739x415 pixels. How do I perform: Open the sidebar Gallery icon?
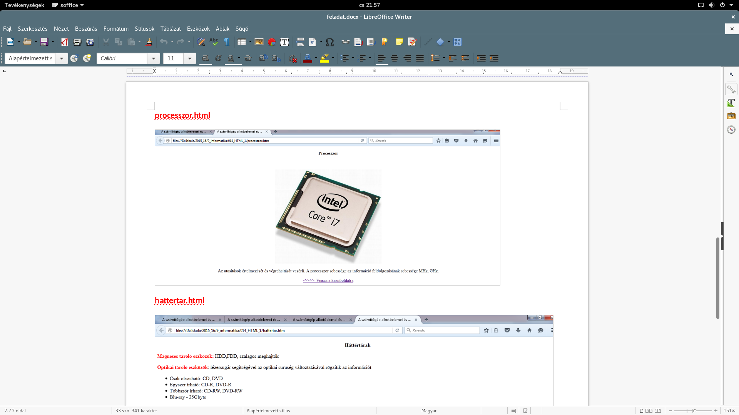pyautogui.click(x=731, y=116)
